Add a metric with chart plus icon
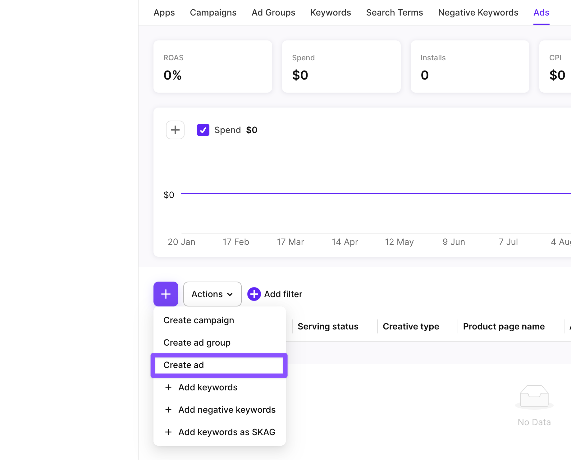 175,130
